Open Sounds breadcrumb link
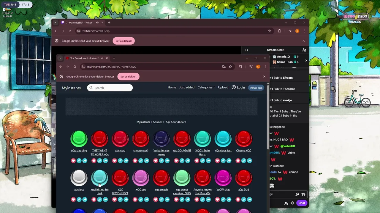The width and height of the screenshot is (380, 213). coord(158,122)
